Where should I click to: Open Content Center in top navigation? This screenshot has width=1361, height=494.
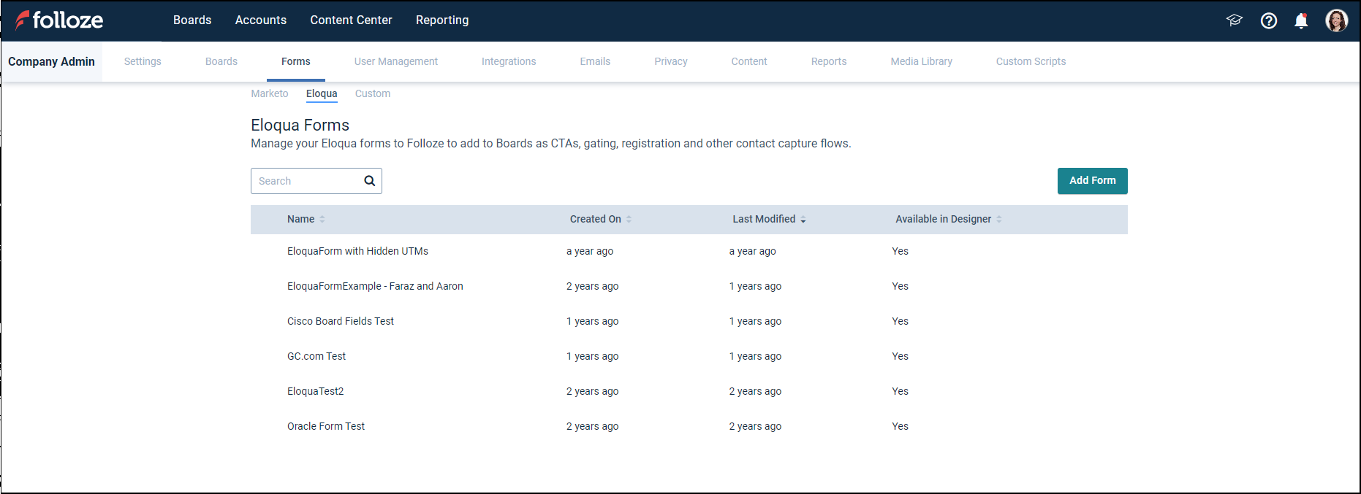coord(351,20)
